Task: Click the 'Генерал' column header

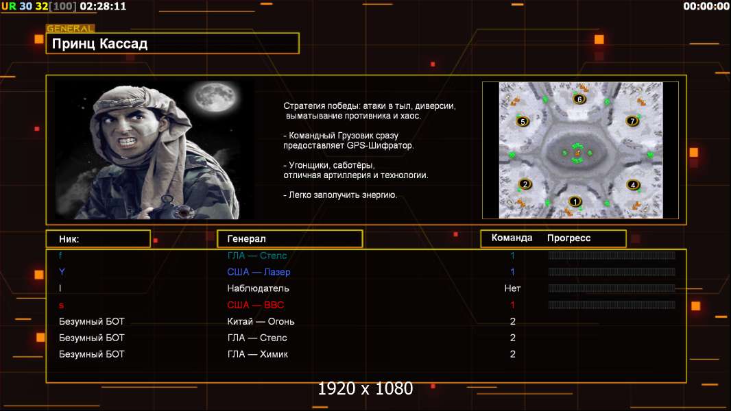Action: coord(290,239)
